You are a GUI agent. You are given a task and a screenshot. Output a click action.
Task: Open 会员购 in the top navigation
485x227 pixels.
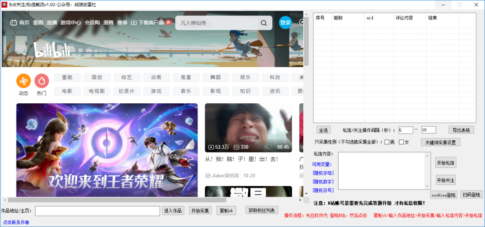(92, 23)
